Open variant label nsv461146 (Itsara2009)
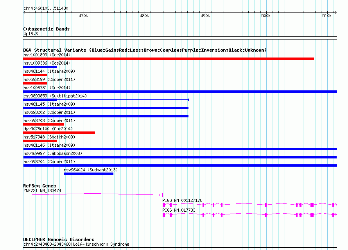 coord(49,145)
